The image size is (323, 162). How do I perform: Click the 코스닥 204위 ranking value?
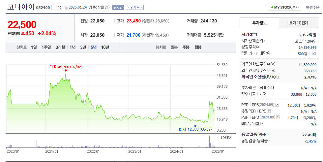(x=306, y=41)
